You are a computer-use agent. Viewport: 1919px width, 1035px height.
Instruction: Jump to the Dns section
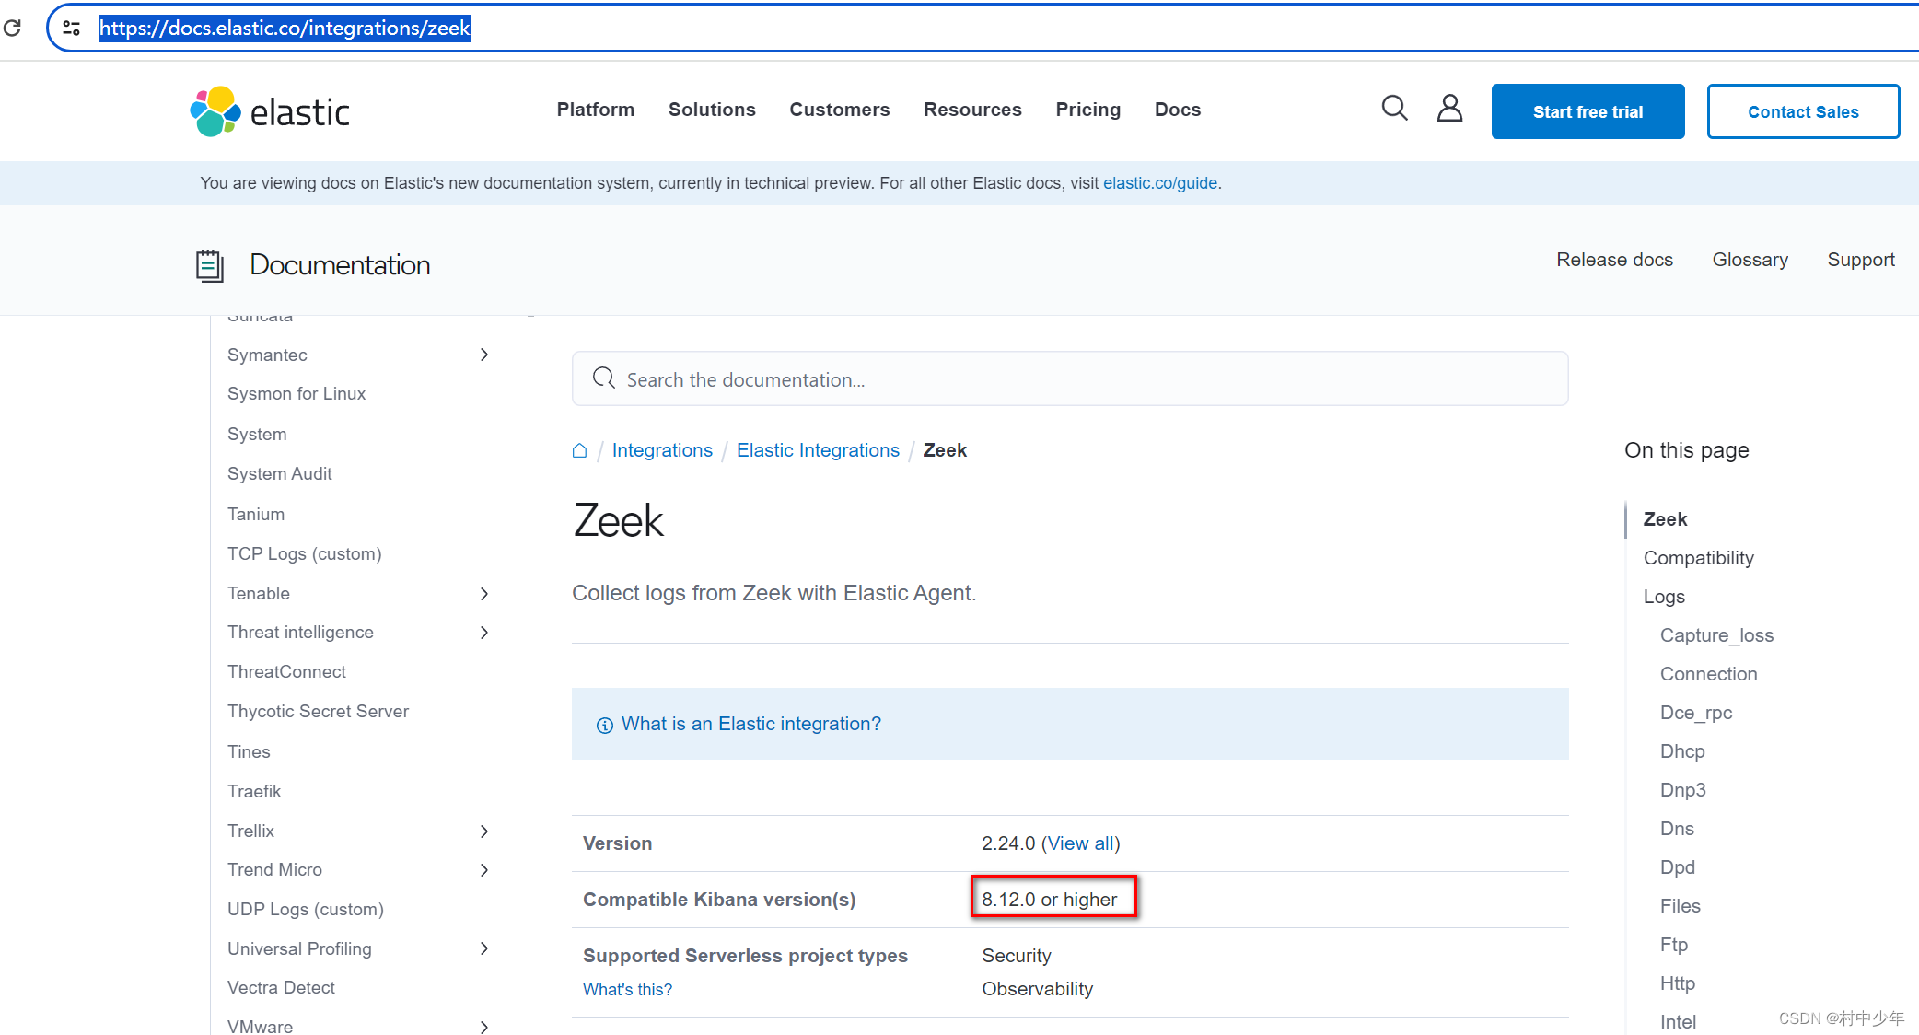click(x=1677, y=829)
